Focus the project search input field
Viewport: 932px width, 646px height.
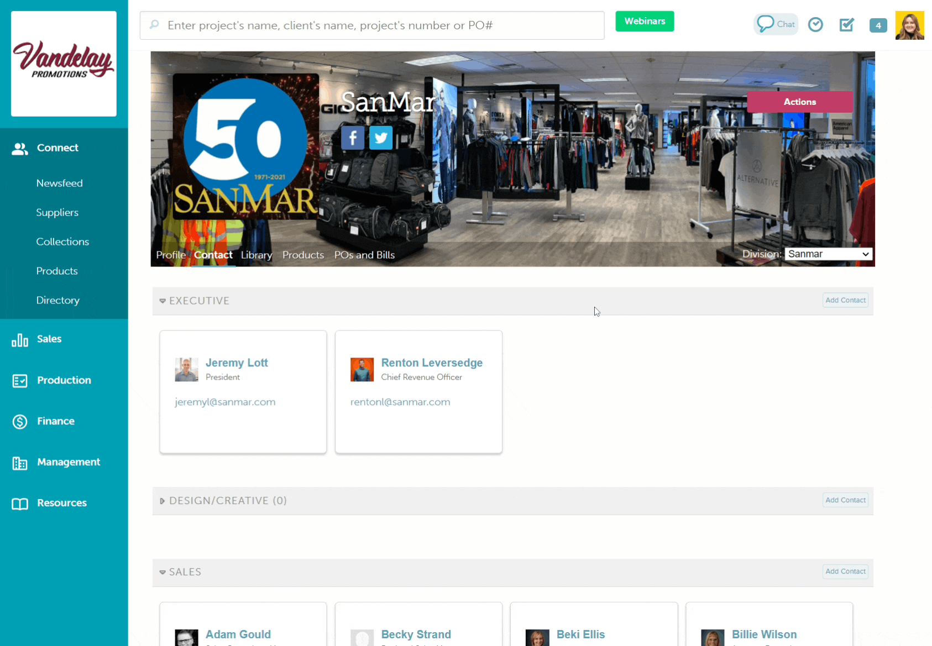372,25
